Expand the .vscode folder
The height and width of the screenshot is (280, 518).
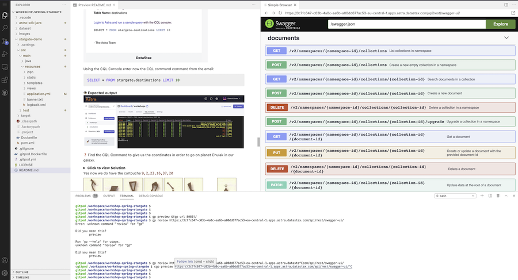point(25,17)
